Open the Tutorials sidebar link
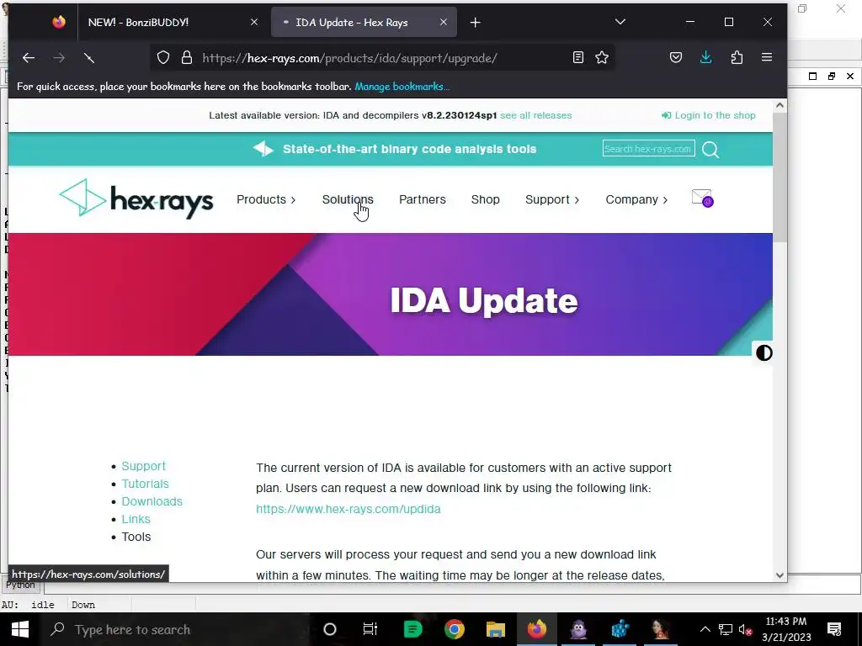Image resolution: width=862 pixels, height=646 pixels. point(145,484)
